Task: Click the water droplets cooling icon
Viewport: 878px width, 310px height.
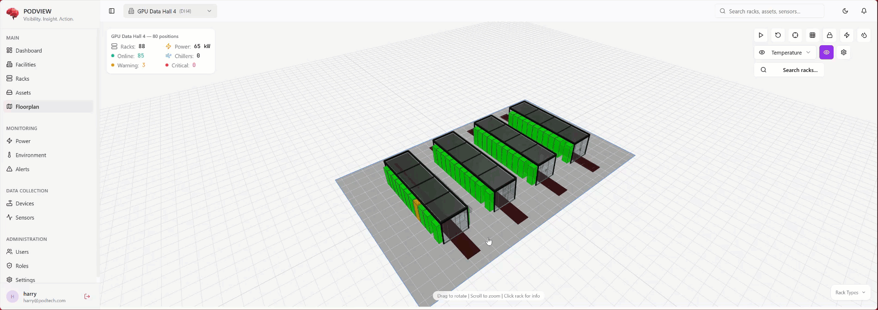Action: tap(864, 35)
